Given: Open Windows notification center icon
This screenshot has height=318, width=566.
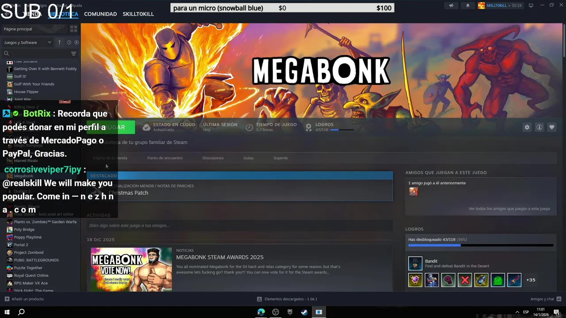Looking at the screenshot, I should click(x=557, y=312).
